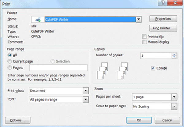Click the 'For example, 1,3,5–12' hint text
The image size is (184, 127).
(44, 79)
